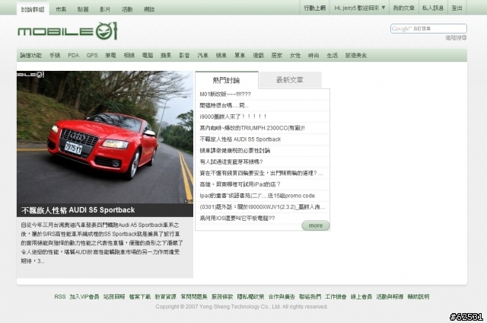Focus the Google custom search field
The height and width of the screenshot is (323, 487).
pyautogui.click(x=428, y=29)
